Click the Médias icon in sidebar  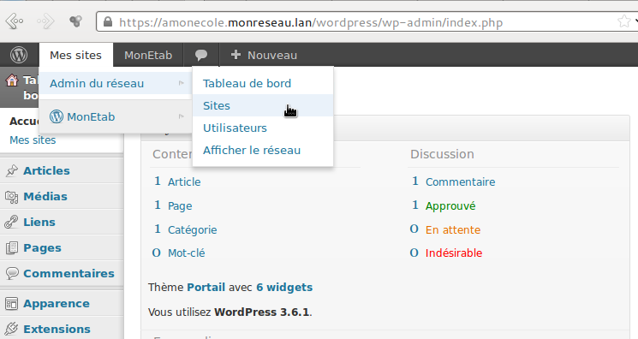[12, 197]
